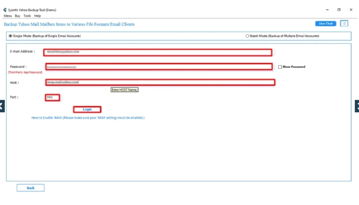Click the Port field showing 993
359x205 pixels.
click(52, 97)
